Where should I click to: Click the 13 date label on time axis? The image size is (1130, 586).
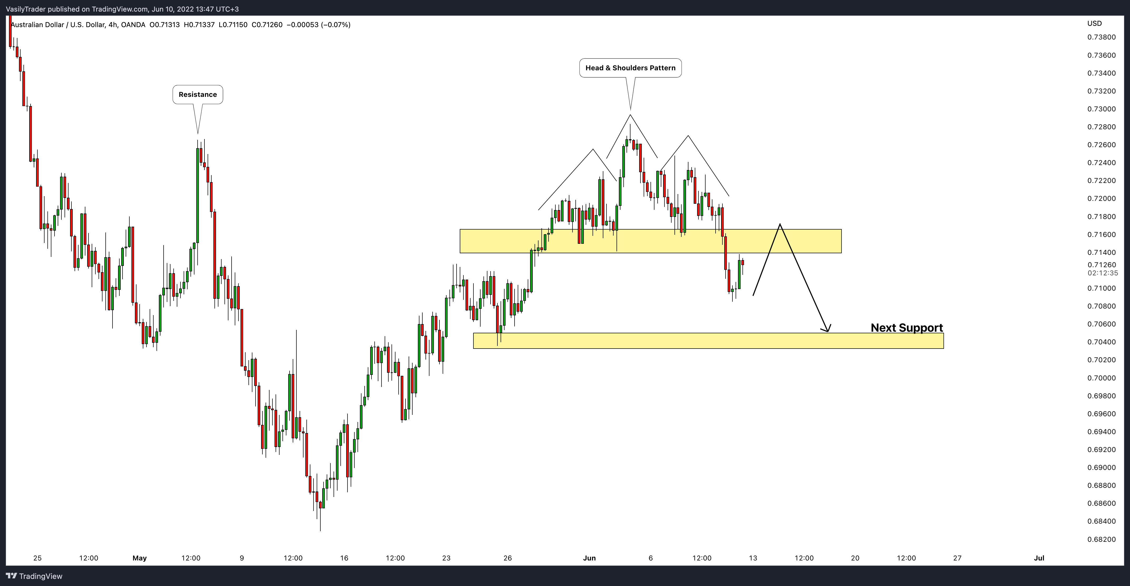pyautogui.click(x=753, y=558)
